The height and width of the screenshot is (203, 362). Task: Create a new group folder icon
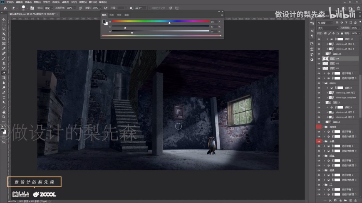click(x=345, y=201)
